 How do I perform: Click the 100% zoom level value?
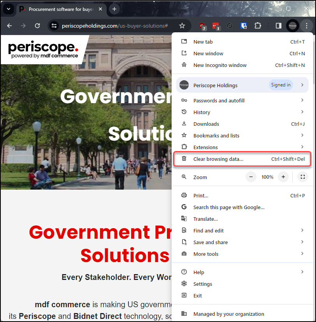click(267, 177)
